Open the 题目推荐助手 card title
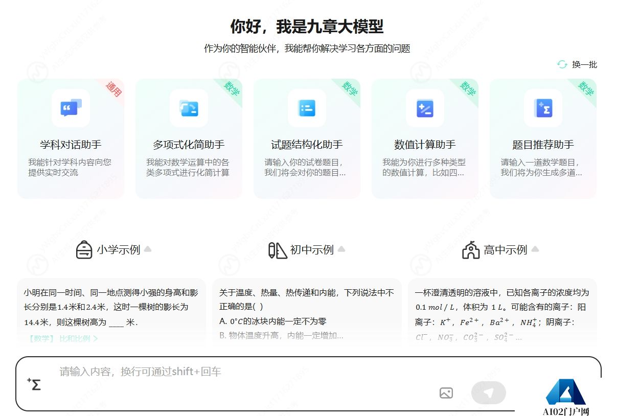617x416 pixels. 543,145
